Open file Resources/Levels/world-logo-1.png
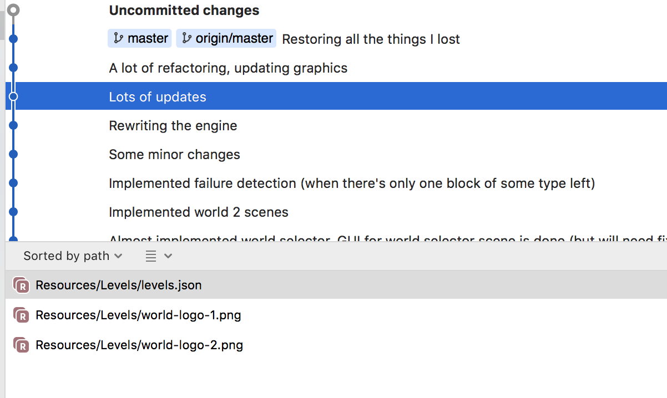Image resolution: width=667 pixels, height=398 pixels. point(336,315)
